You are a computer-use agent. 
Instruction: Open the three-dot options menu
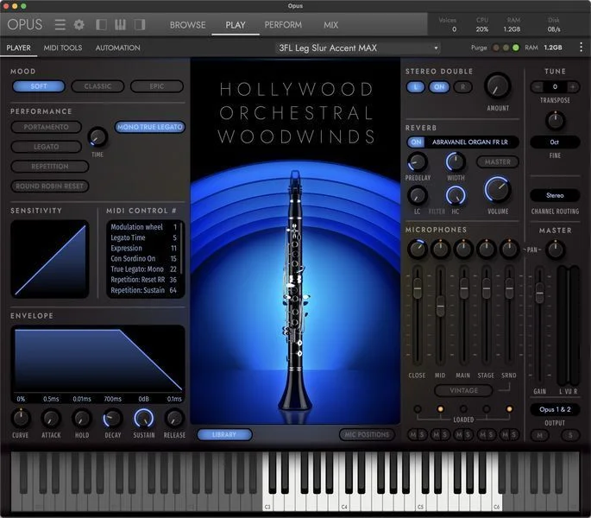(582, 47)
